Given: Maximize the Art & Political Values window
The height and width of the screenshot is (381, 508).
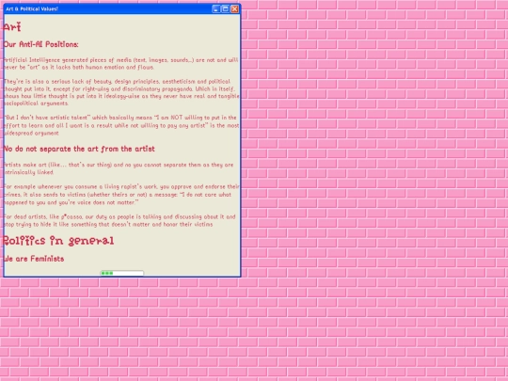Looking at the screenshot, I should (x=226, y=9).
